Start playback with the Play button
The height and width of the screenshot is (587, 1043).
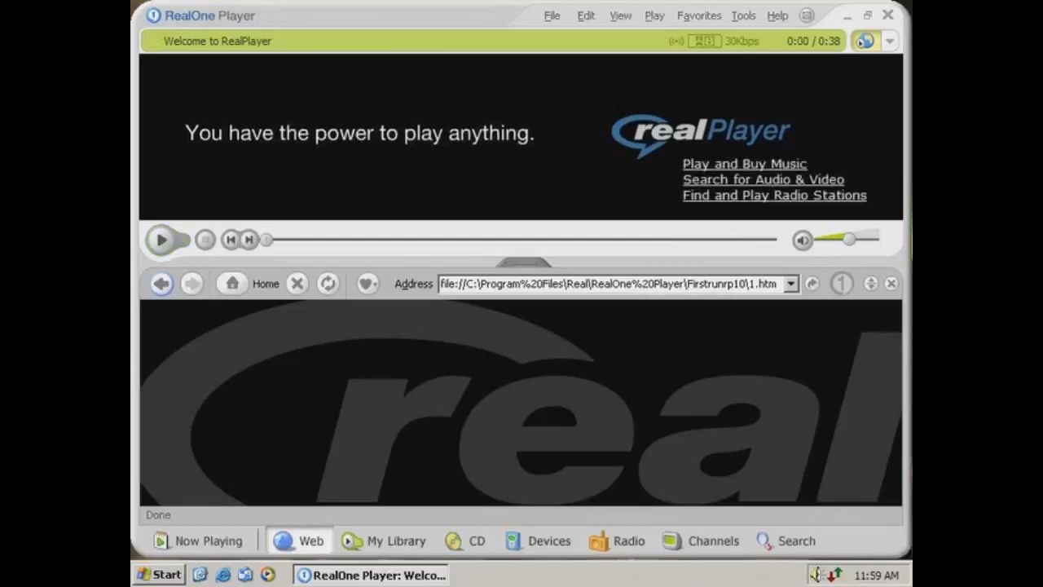pyautogui.click(x=161, y=240)
